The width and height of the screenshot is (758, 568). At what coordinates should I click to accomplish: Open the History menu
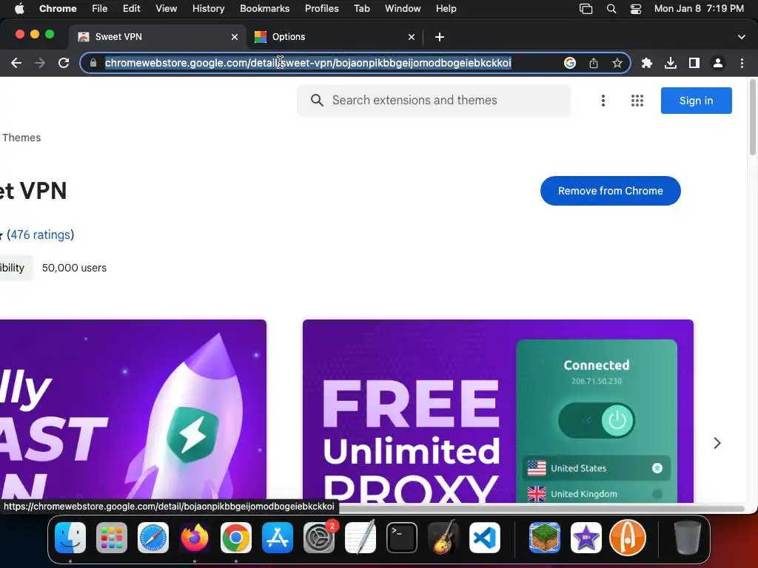click(208, 9)
